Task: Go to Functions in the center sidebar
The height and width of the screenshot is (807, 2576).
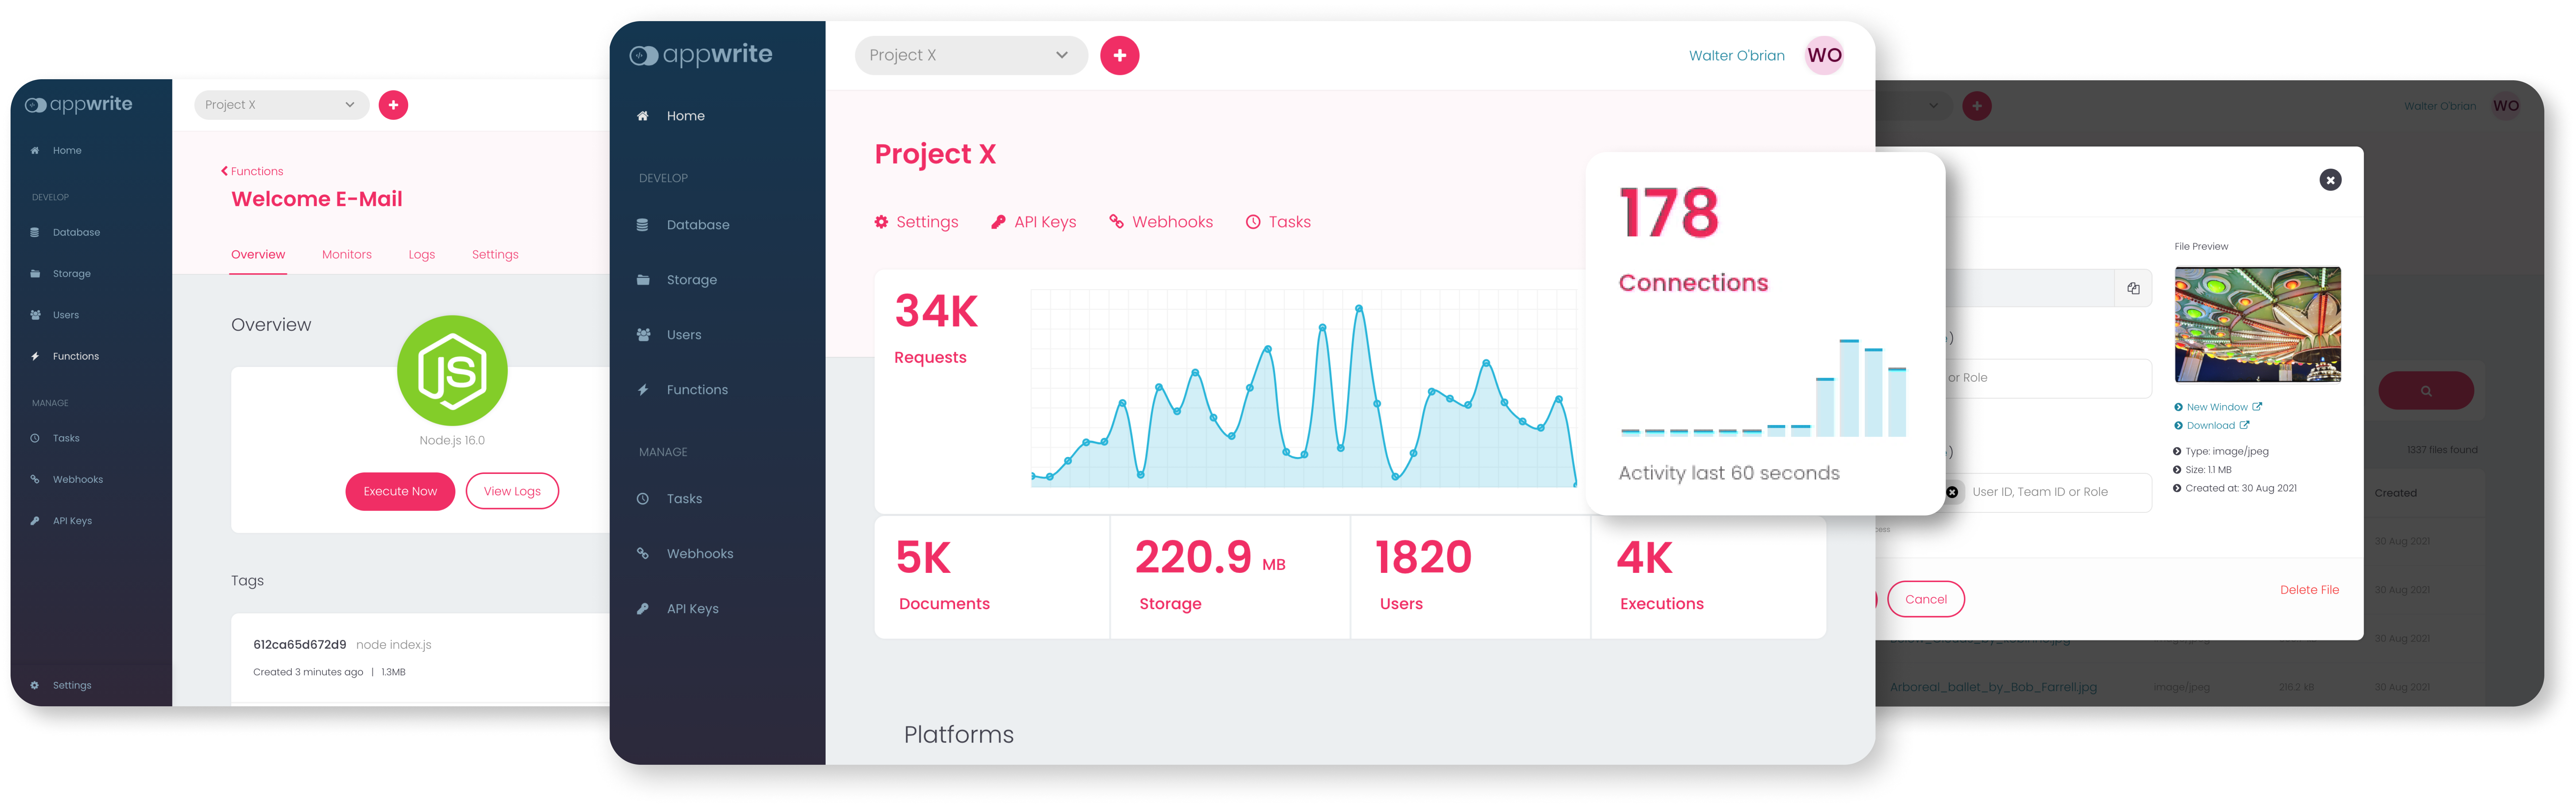Action: click(697, 390)
